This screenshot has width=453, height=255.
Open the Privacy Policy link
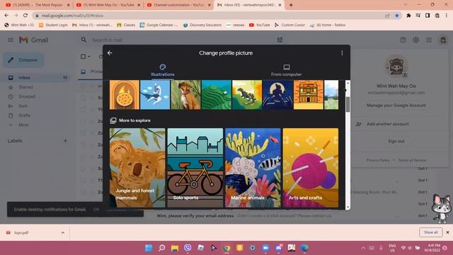click(378, 160)
